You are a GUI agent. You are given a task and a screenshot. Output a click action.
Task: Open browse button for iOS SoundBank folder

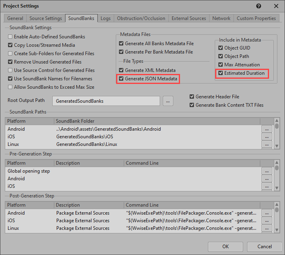click(267, 137)
